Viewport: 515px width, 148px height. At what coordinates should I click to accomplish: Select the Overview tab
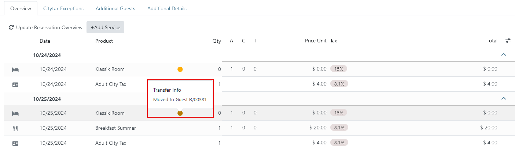coord(21,8)
